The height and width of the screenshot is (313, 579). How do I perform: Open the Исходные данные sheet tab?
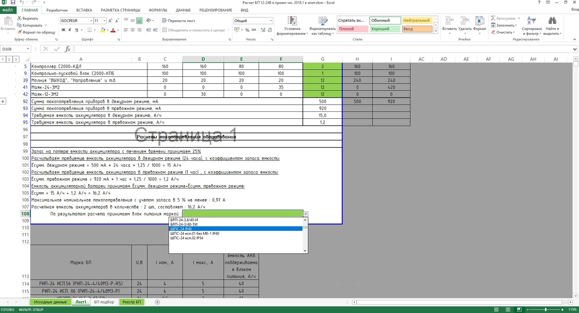(x=50, y=302)
